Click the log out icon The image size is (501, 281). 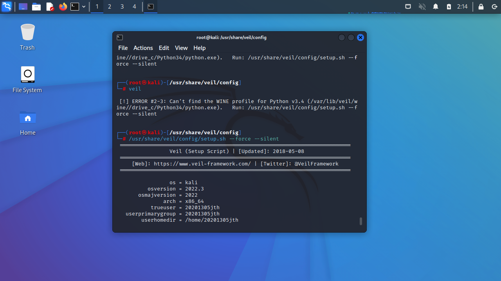494,7
